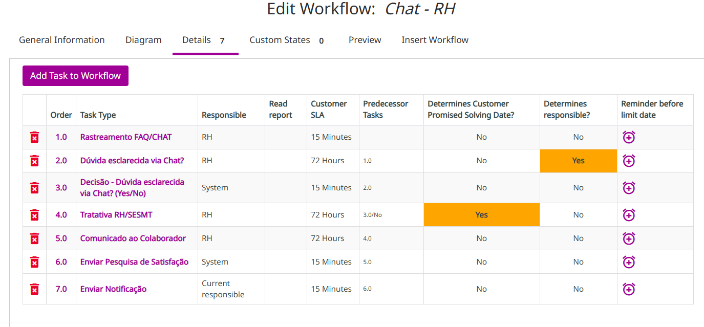
Task: Add reminder for Decisão task row
Action: 629,187
